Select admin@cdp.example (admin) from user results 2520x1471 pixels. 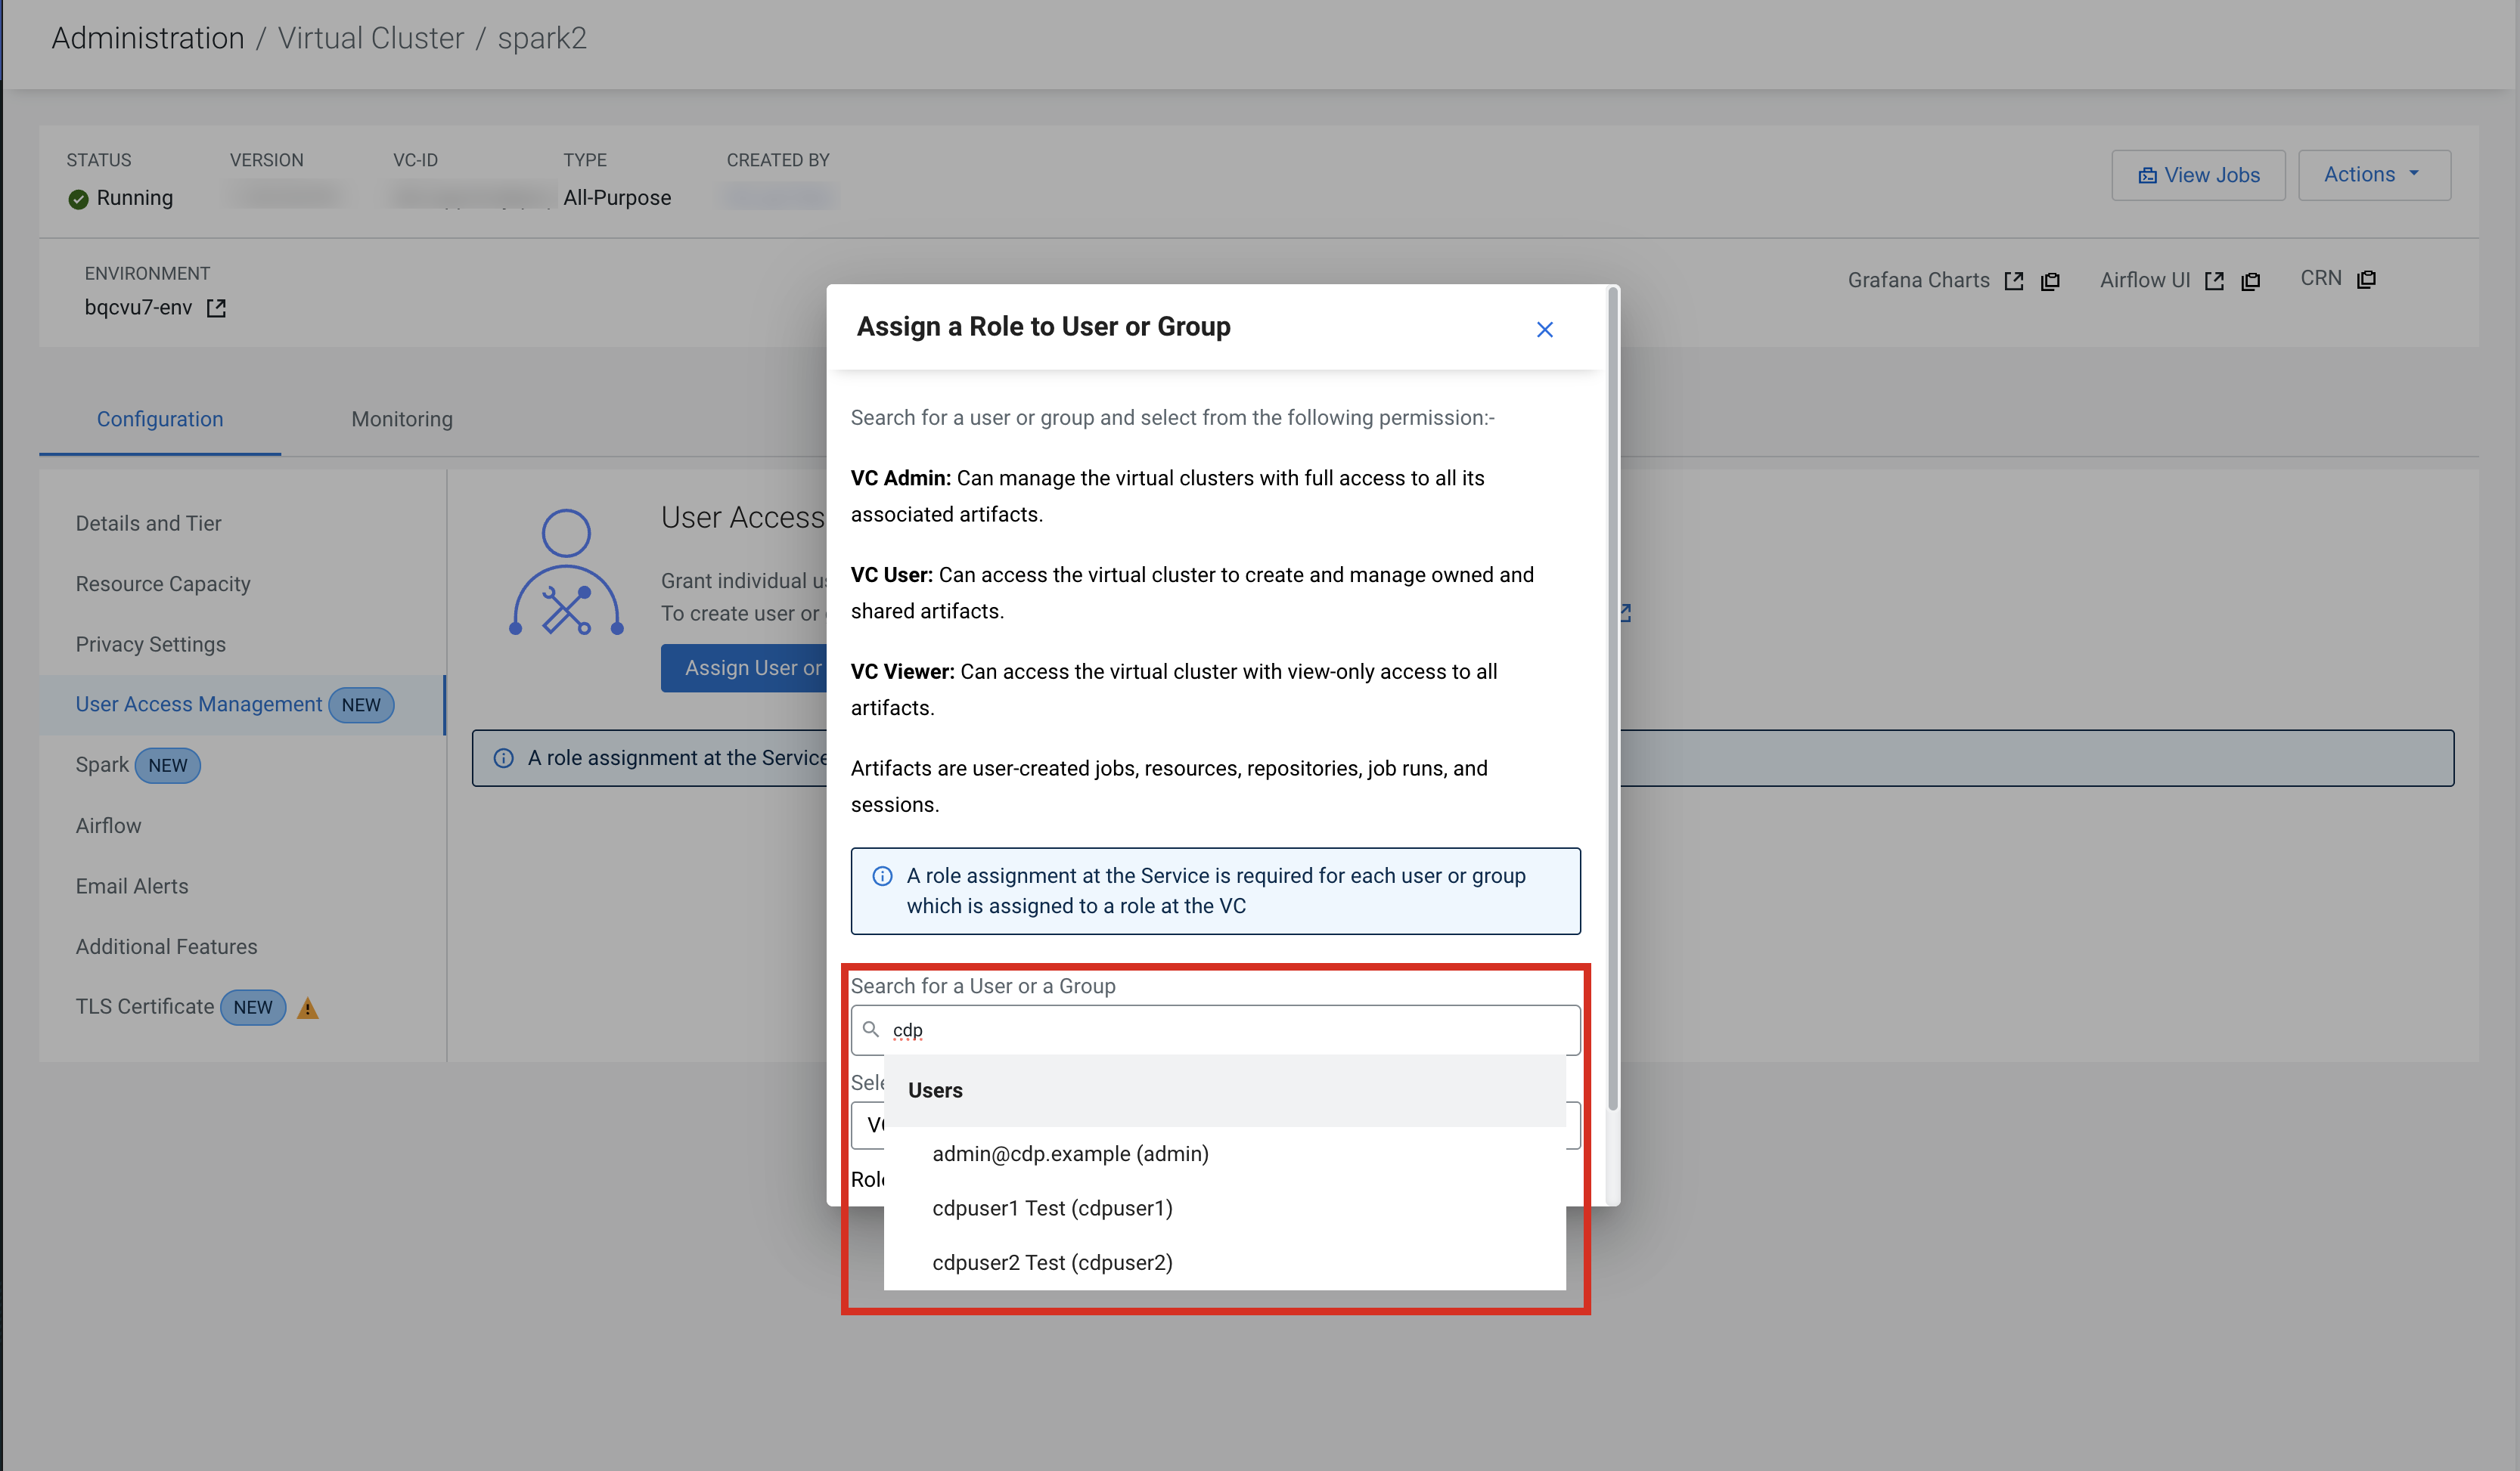coord(1070,1154)
